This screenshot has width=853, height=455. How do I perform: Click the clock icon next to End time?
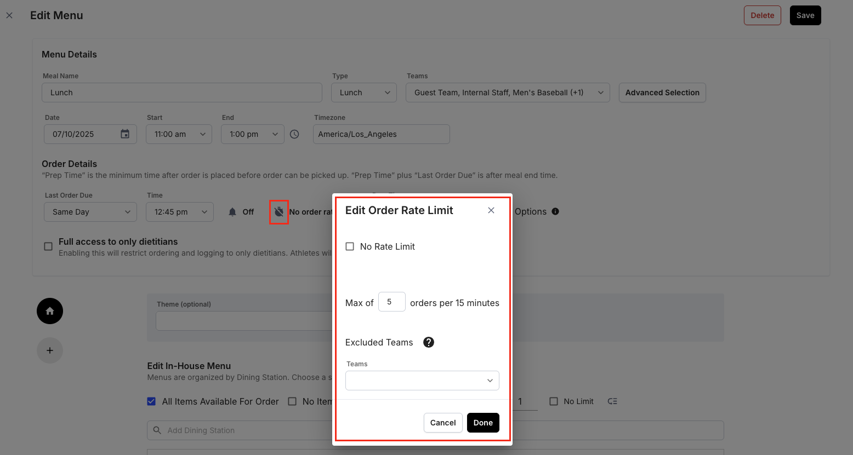(x=294, y=134)
